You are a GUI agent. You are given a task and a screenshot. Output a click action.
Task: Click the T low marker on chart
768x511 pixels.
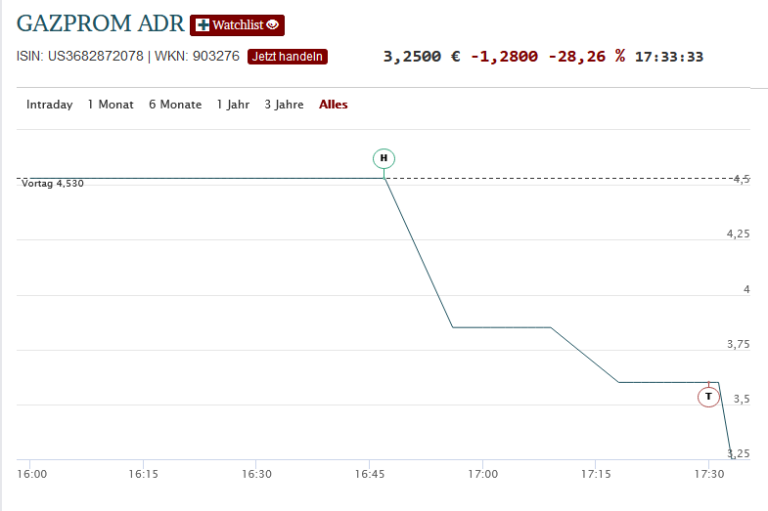pyautogui.click(x=708, y=397)
